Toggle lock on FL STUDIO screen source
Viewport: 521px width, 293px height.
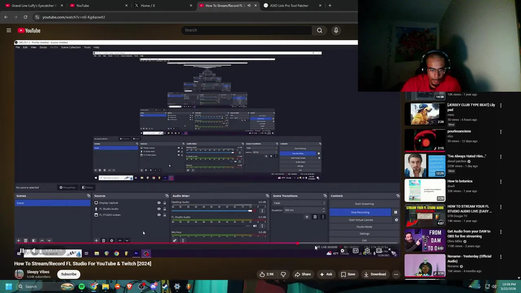point(164,215)
